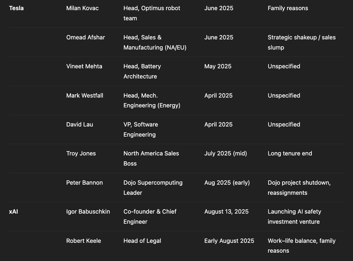Click the 'Long tenure end' reason
Viewport: 353px width, 261px height.
coord(290,153)
